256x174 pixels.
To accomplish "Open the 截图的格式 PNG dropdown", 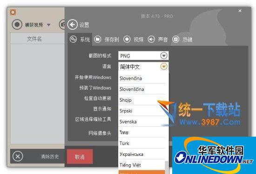I will pyautogui.click(x=143, y=56).
